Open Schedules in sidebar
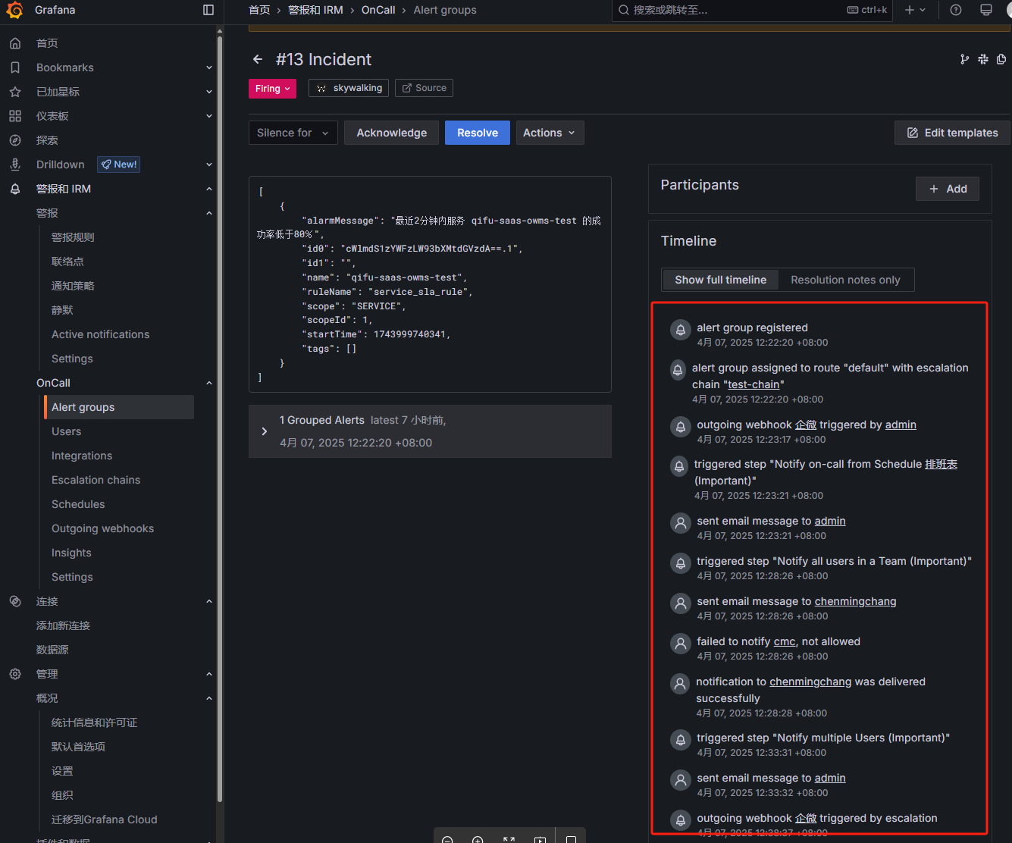This screenshot has height=843, width=1012. 78,504
